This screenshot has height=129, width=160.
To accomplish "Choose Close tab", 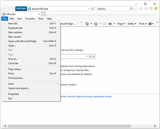I will point(31,63).
